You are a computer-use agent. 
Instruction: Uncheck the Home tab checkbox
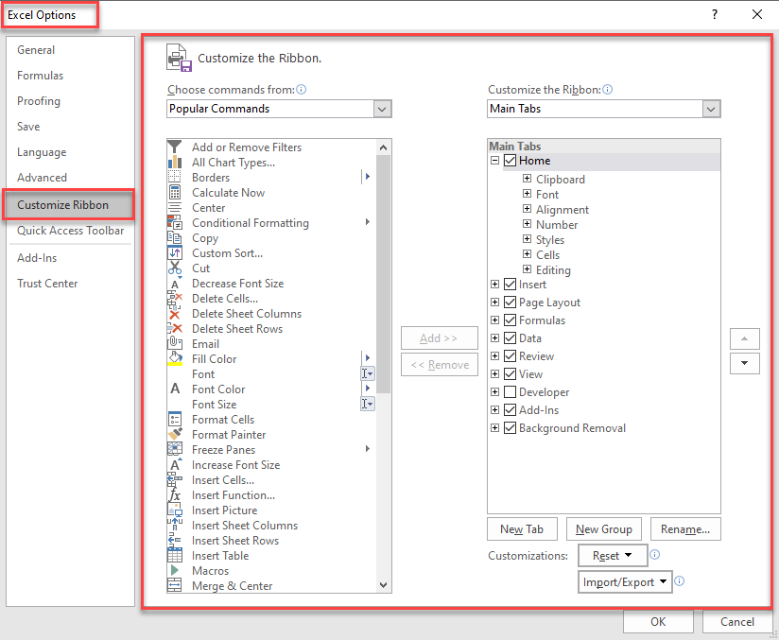[x=510, y=161]
